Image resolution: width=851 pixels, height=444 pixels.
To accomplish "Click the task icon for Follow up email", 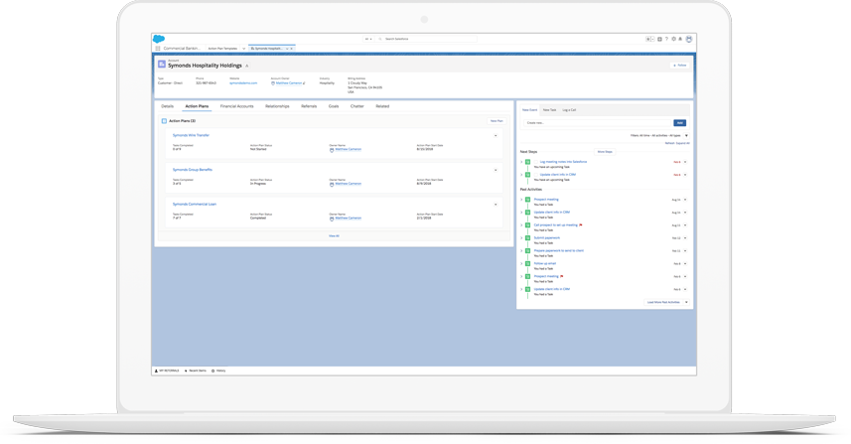I will (527, 264).
